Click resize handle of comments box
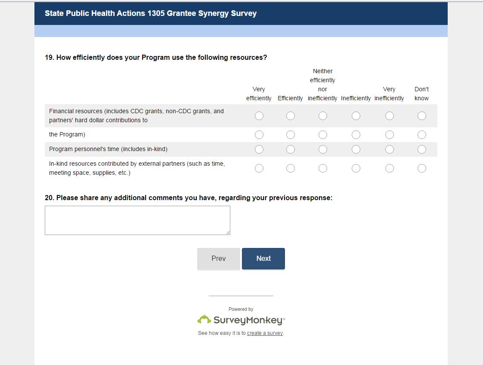This screenshot has height=365, width=483. (x=228, y=233)
